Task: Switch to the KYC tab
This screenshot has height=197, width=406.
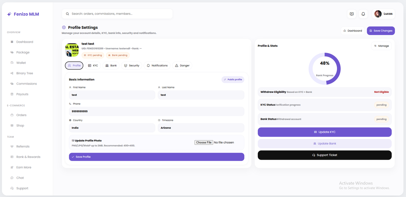Action: [x=93, y=66]
